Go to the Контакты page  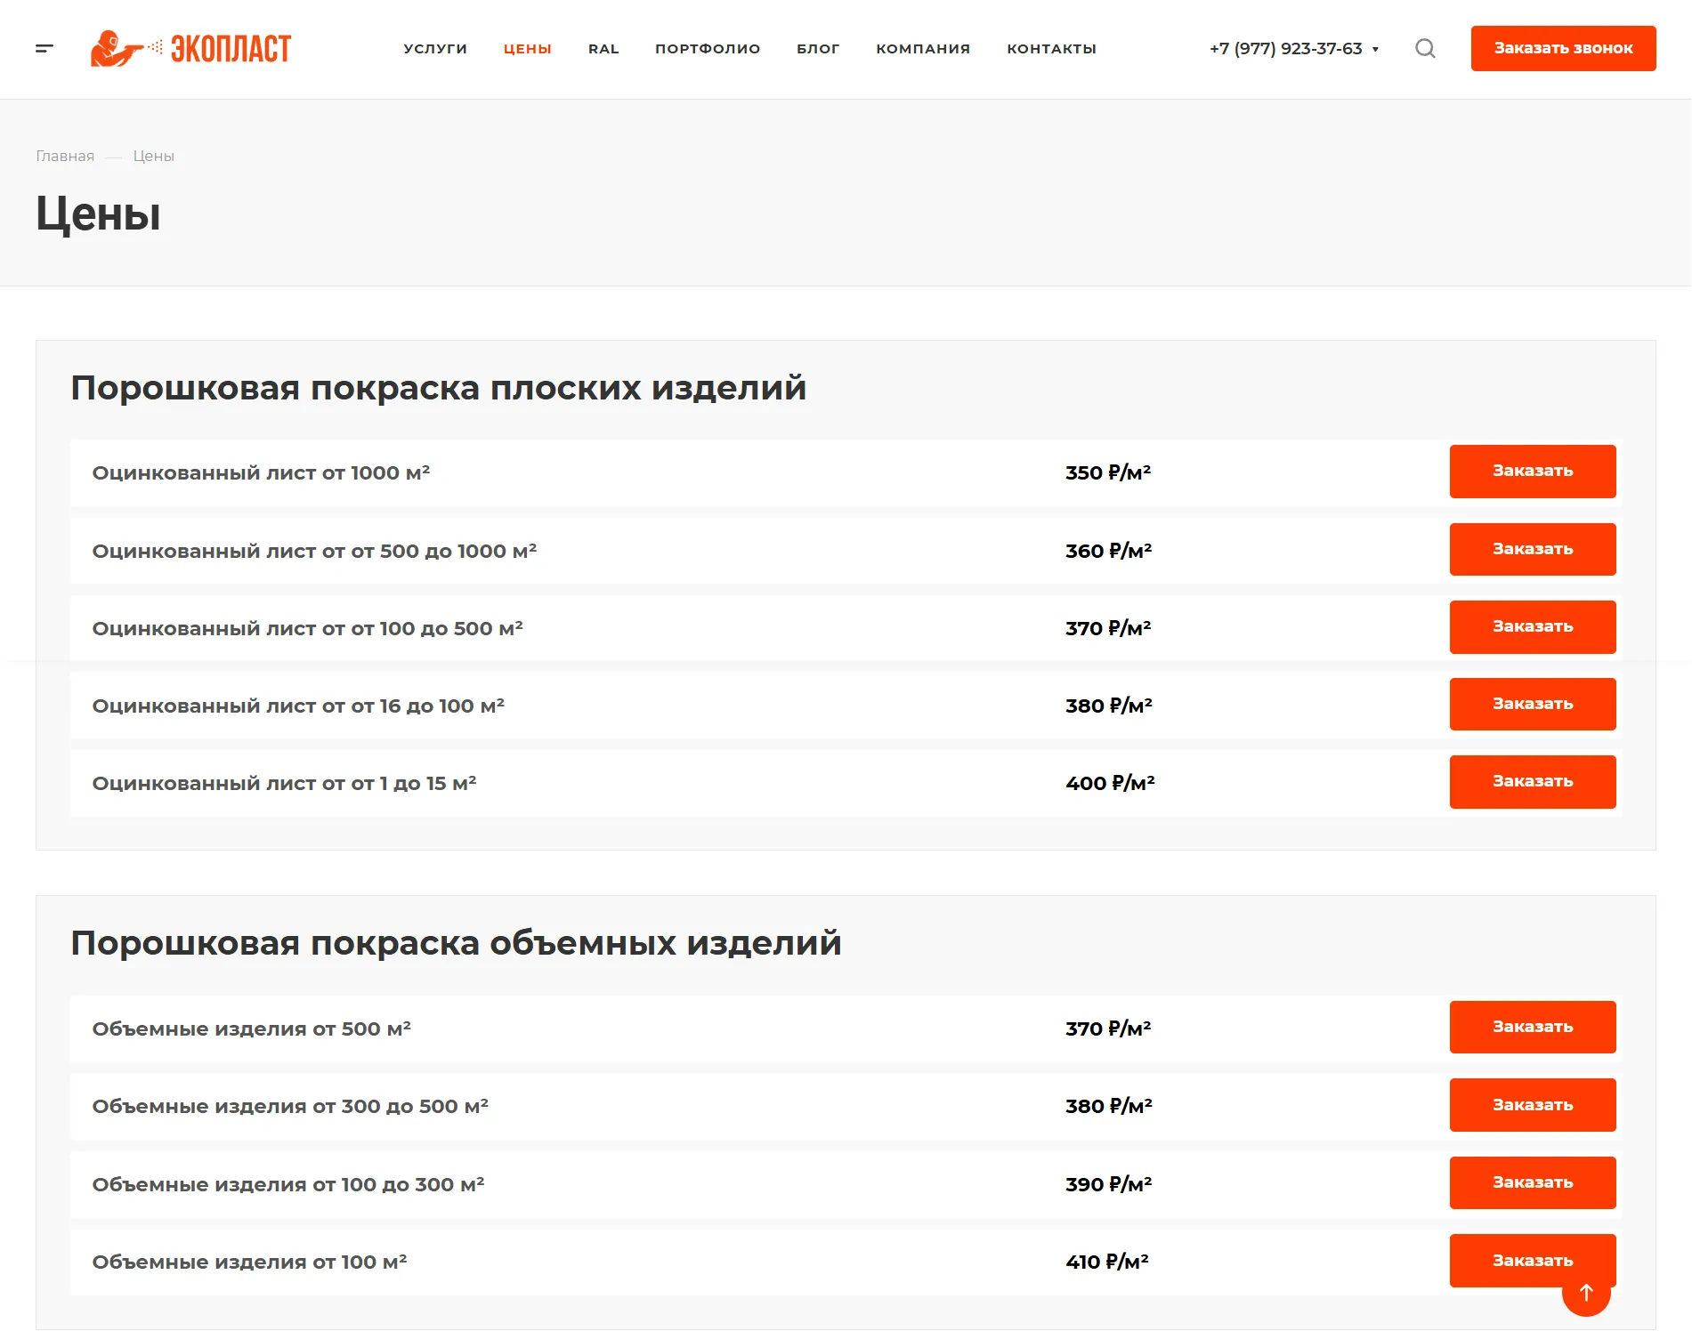pyautogui.click(x=1051, y=49)
